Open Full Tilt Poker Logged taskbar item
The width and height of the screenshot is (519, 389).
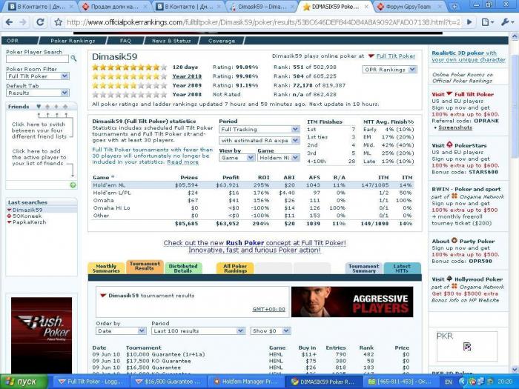[x=90, y=382]
